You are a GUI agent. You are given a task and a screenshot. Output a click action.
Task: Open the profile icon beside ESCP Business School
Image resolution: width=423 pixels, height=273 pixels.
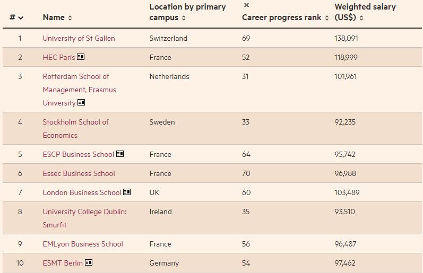click(x=120, y=154)
